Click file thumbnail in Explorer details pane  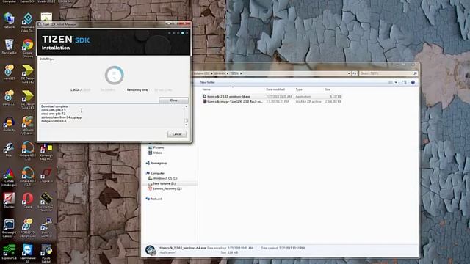tap(151, 251)
